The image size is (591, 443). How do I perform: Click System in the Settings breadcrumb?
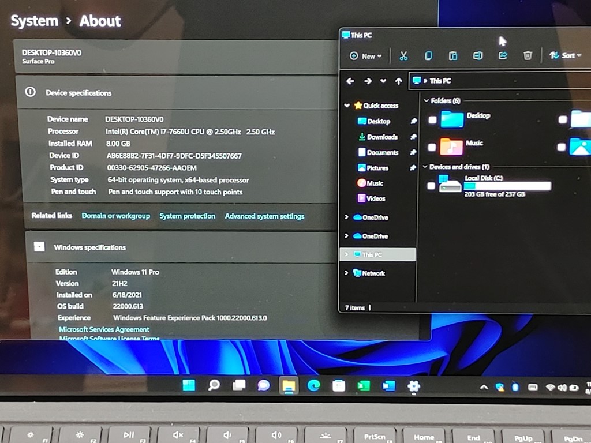(34, 21)
